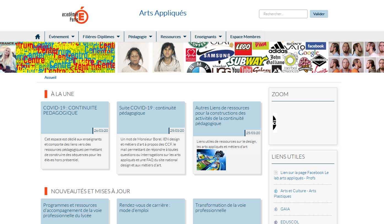This screenshot has height=224, width=384.
Task: Open the Évènement menu item
Action: [59, 37]
